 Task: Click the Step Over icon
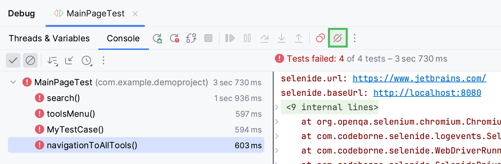click(264, 38)
